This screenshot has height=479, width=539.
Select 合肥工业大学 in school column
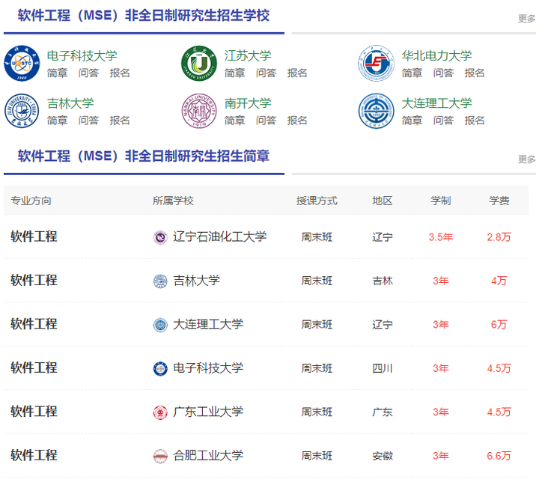pyautogui.click(x=208, y=456)
